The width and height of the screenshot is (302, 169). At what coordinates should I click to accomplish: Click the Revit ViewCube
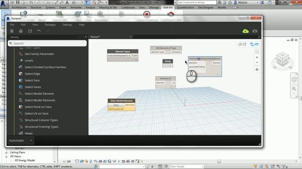[282, 60]
